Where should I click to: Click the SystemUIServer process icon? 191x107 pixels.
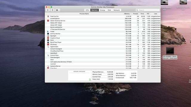tap(48, 66)
